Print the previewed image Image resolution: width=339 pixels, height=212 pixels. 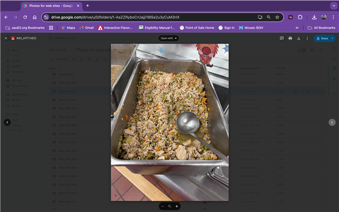pyautogui.click(x=290, y=38)
